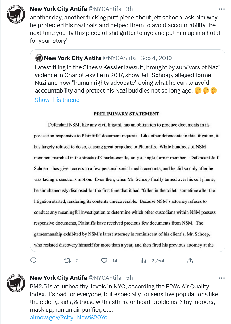Screen dimensions: 231x324
Task: Click the retweet icon on first tweet
Action: (67, 261)
